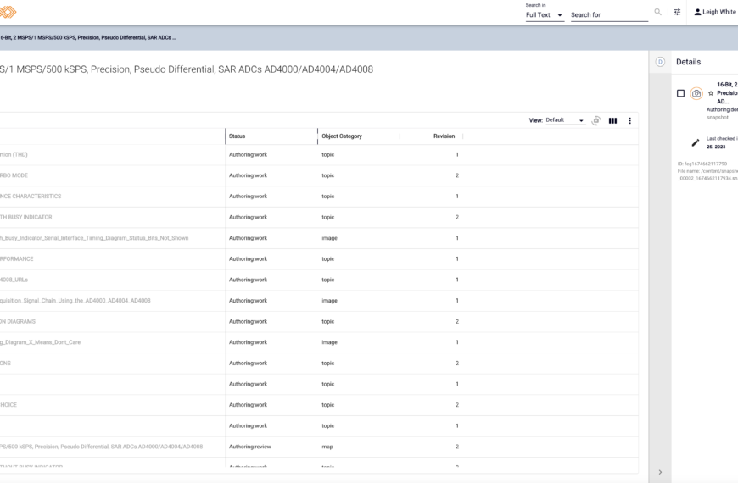Sort by Status column header
The width and height of the screenshot is (738, 483).
tap(238, 136)
